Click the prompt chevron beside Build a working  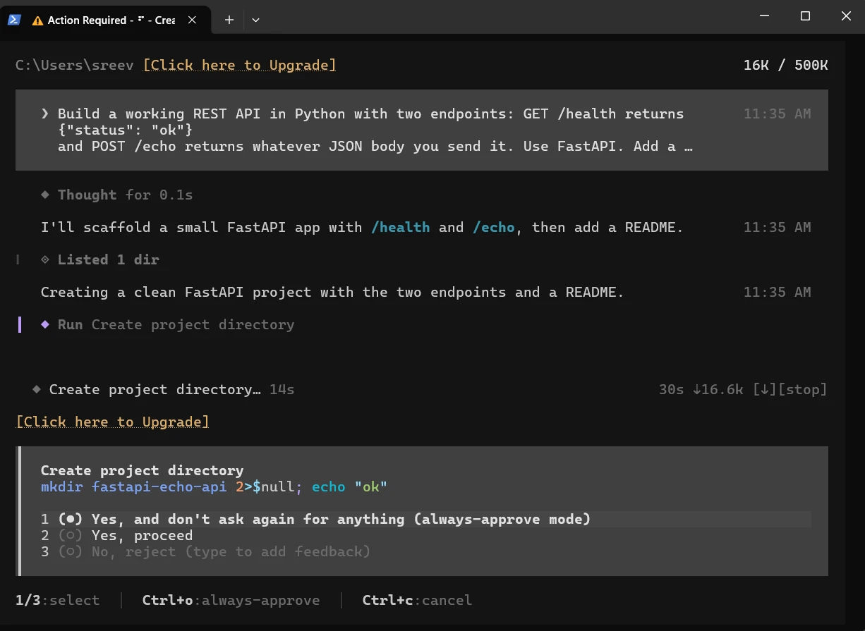point(45,114)
